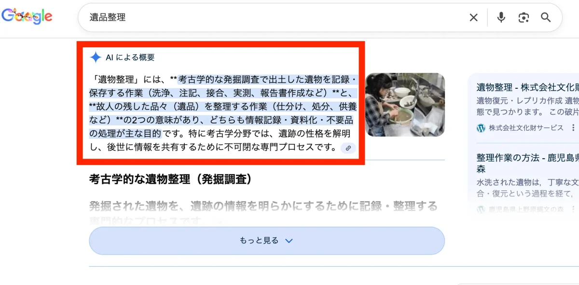579x285 pixels.
Task: Open 遺物整理 - 株式会社文化財 source link
Action: [527, 87]
